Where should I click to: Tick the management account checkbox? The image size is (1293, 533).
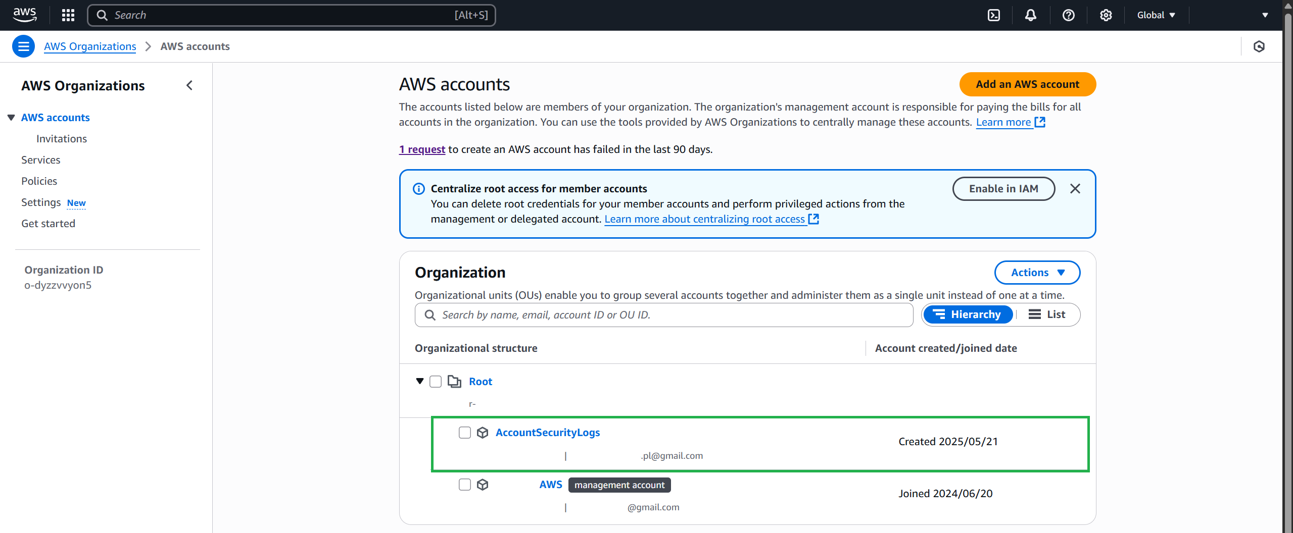(x=464, y=485)
